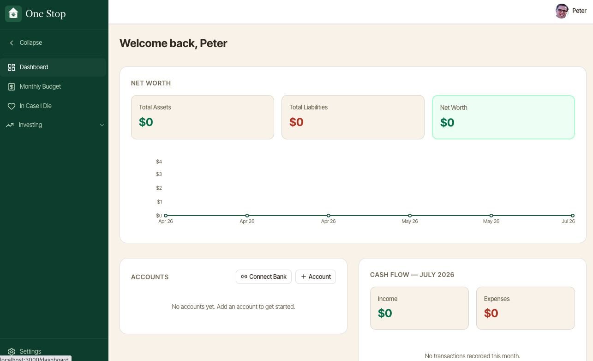This screenshot has height=361, width=593.
Task: Click the One Stop brand title
Action: [46, 14]
